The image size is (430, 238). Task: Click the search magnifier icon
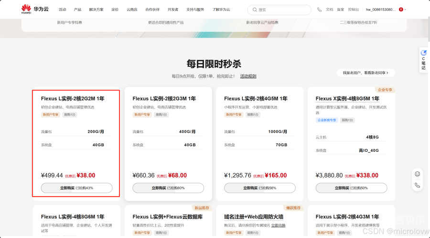[255, 10]
